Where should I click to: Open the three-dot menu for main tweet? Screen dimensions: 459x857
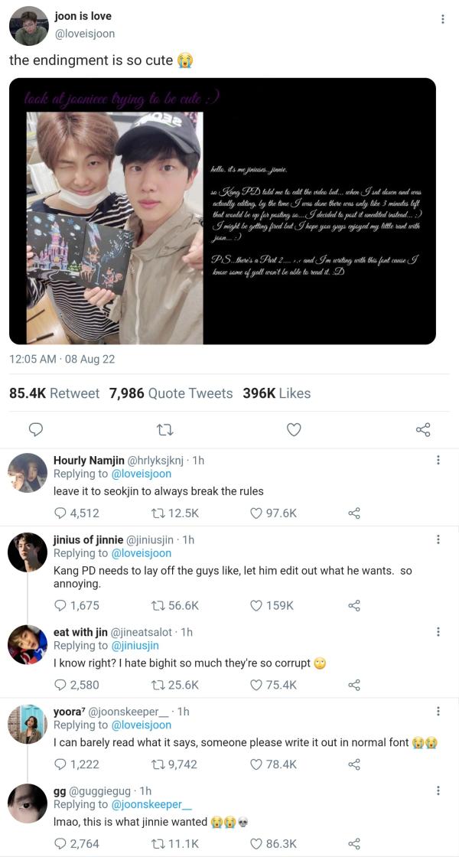(443, 19)
